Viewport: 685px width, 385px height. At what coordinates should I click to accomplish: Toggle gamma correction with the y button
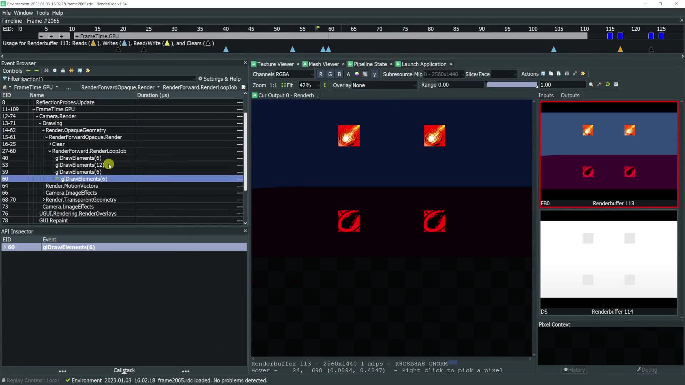click(x=375, y=74)
